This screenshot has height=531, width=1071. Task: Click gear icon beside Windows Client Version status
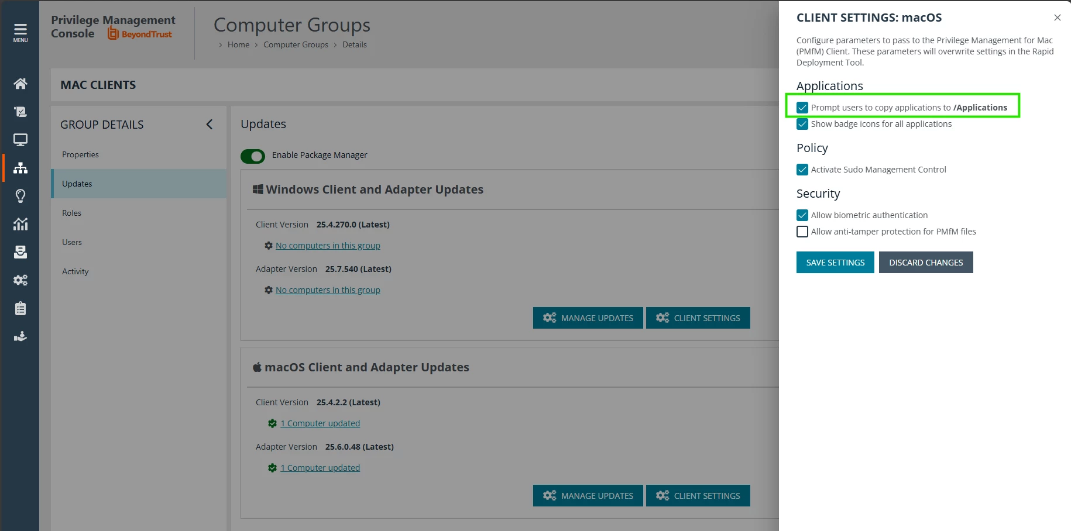coord(269,246)
